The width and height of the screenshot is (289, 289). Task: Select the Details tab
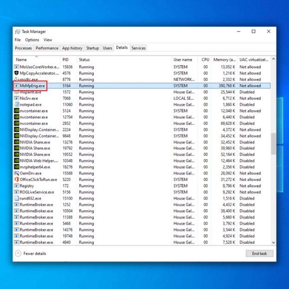(x=122, y=48)
